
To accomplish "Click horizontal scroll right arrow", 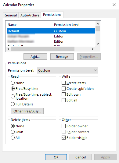I will tap(93, 49).
